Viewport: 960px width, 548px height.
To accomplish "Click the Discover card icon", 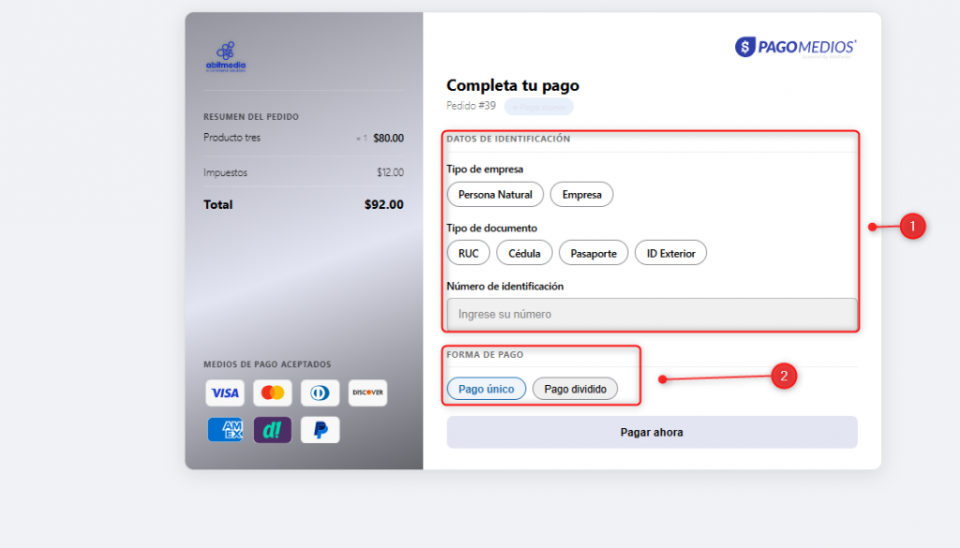I will [367, 393].
